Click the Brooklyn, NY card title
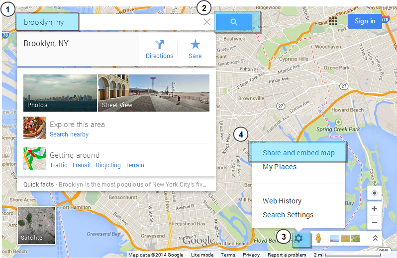This screenshot has height=258, width=397. 46,44
